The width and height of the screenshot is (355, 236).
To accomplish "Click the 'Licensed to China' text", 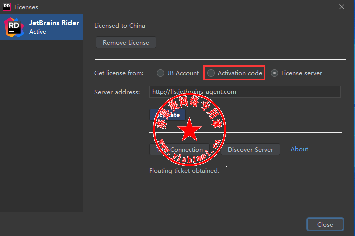I will (x=120, y=26).
